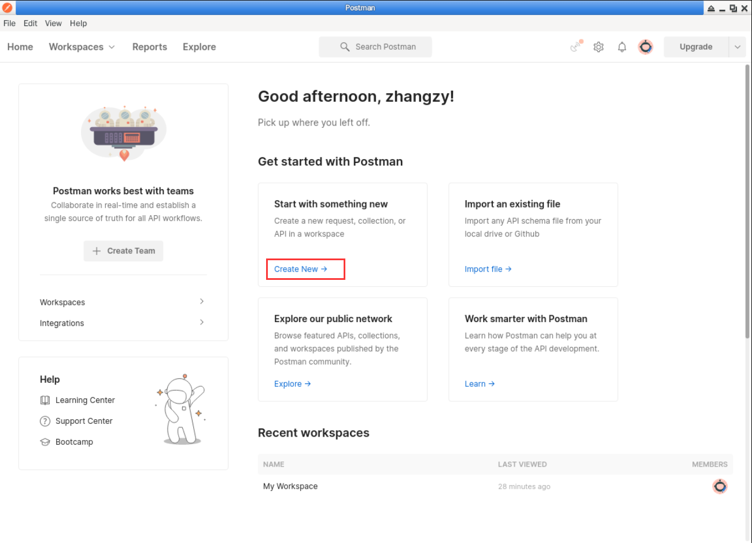Open the settings gear icon
The width and height of the screenshot is (752, 543).
click(x=599, y=47)
